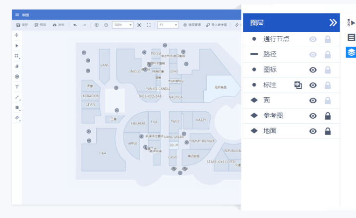356x218 pixels.
Task: Hide the 地面 layer
Action: tap(313, 131)
